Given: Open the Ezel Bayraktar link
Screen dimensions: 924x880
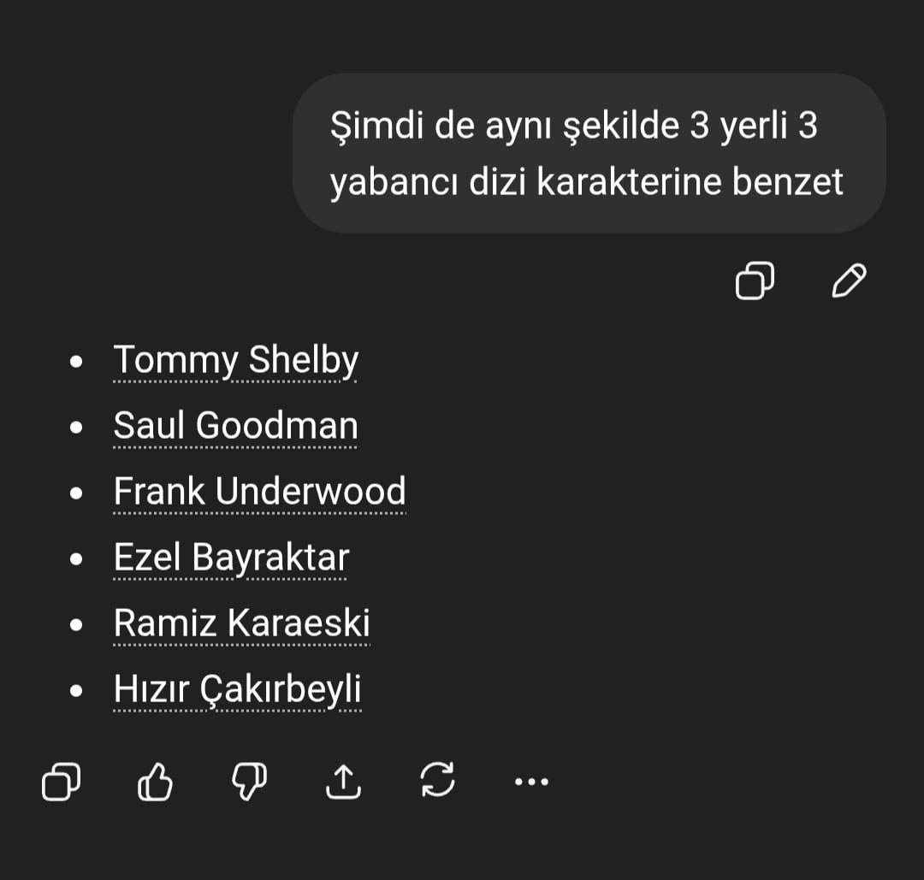Looking at the screenshot, I should [231, 558].
